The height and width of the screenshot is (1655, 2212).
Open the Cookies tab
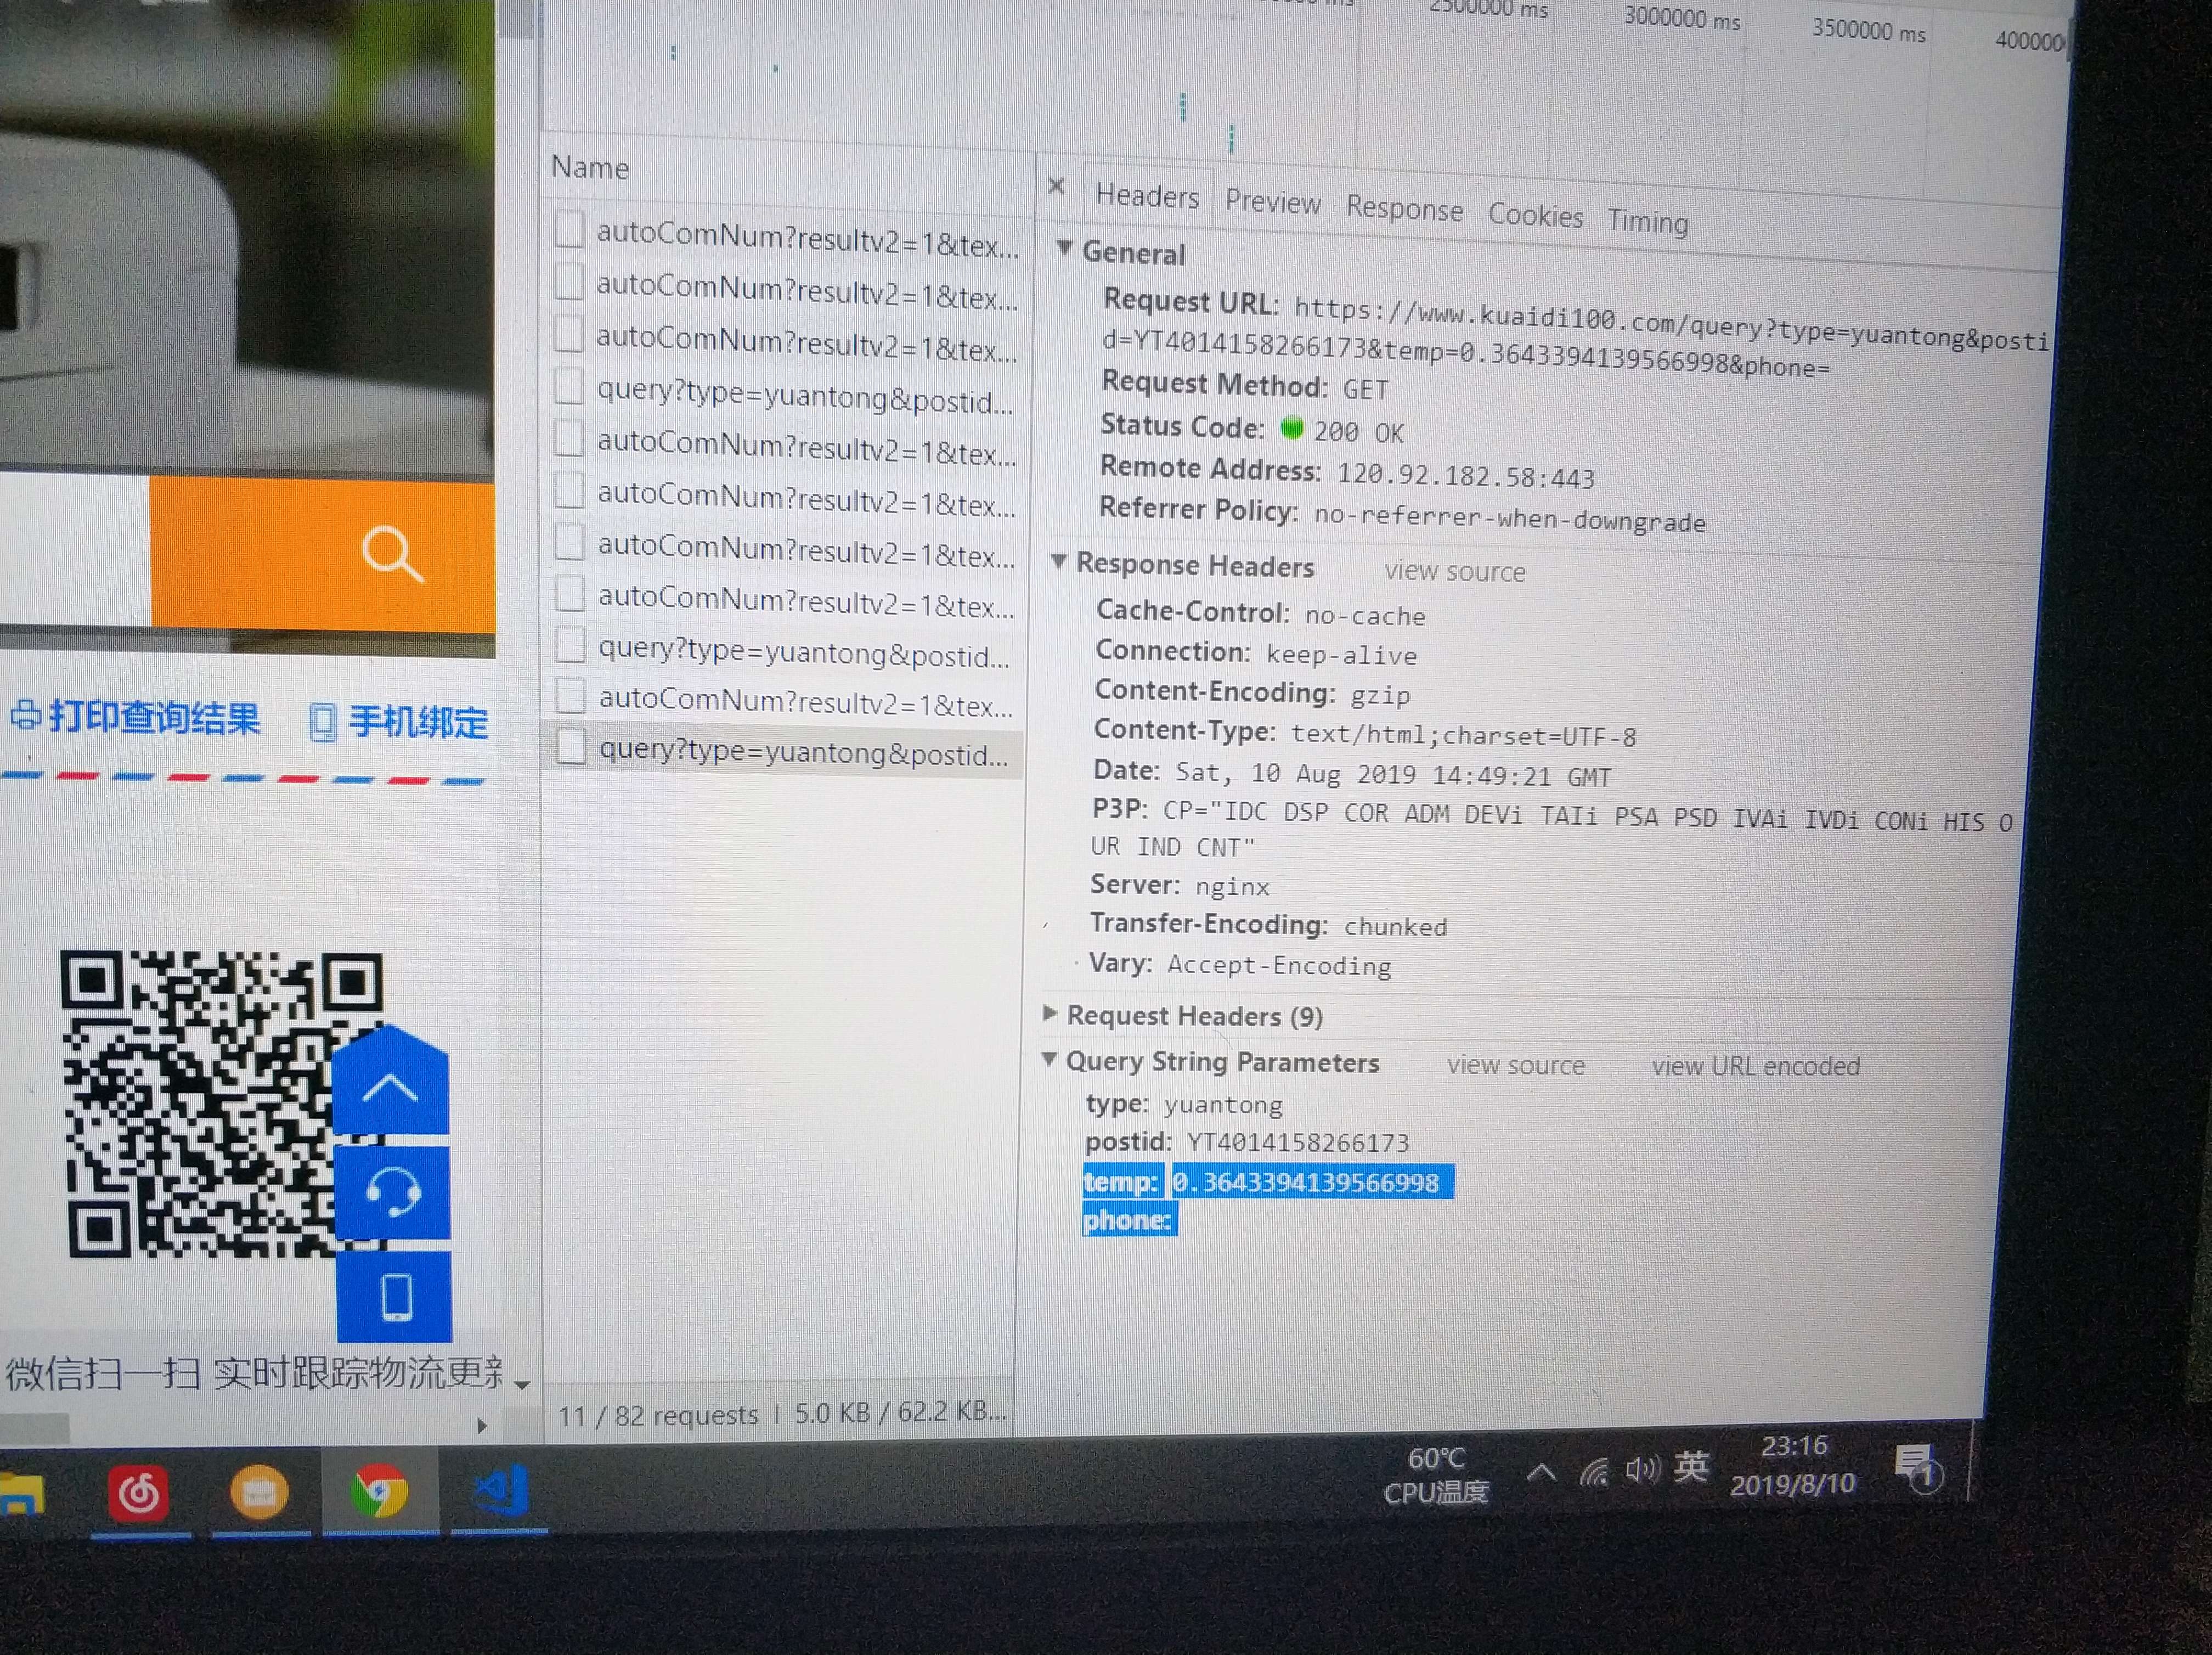(1535, 215)
